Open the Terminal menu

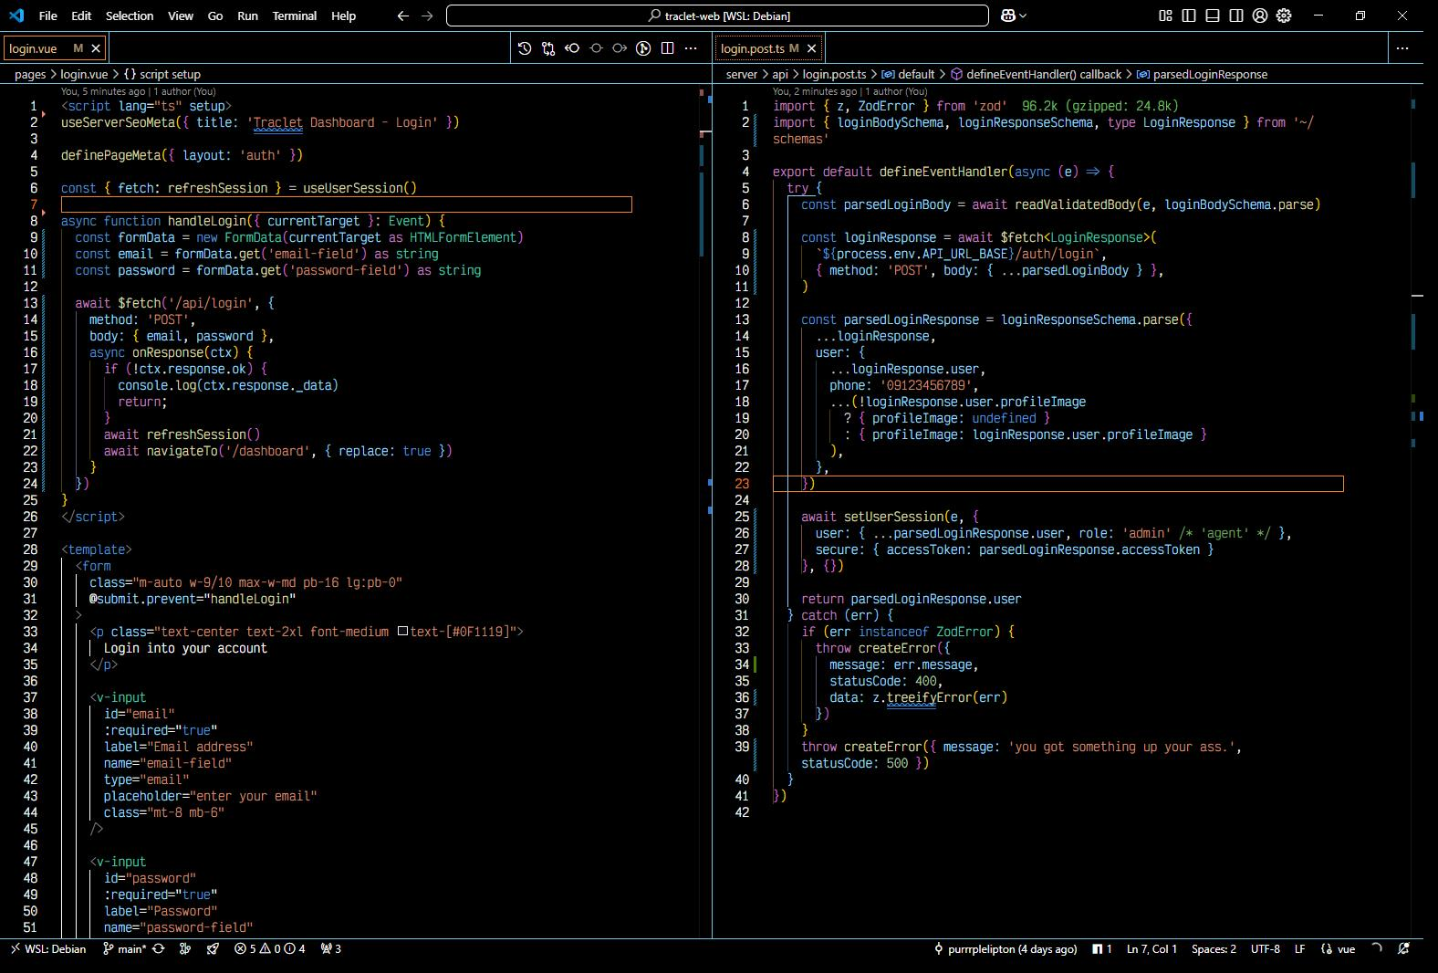tap(295, 16)
